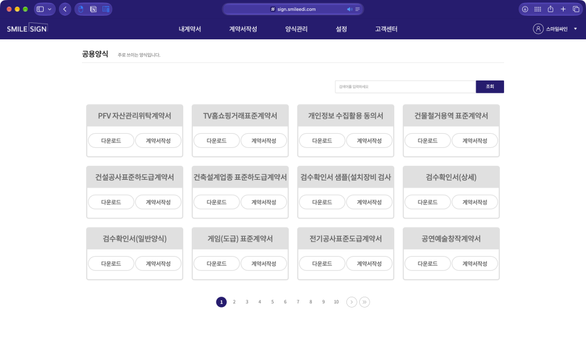The image size is (586, 353).
Task: Click 다운로드 for PFV 자산관리위탁계약서
Action: [x=111, y=140]
